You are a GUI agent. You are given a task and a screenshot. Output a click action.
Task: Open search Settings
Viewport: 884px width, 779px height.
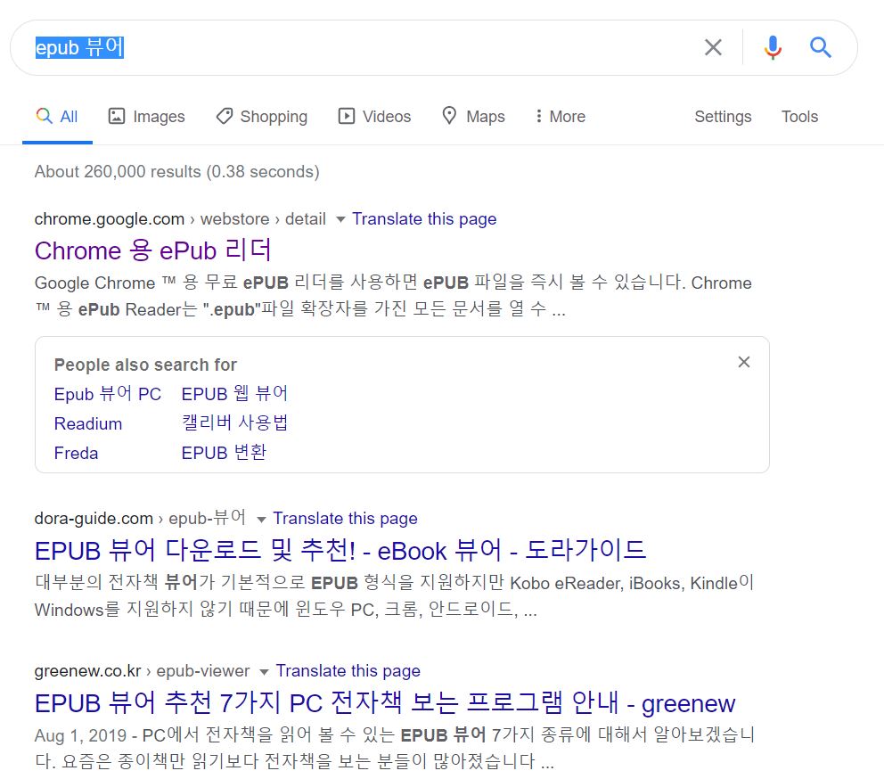point(723,117)
